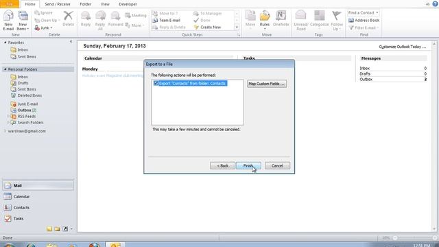Click Map Custom Fields button
The height and width of the screenshot is (247, 439).
[x=267, y=84]
